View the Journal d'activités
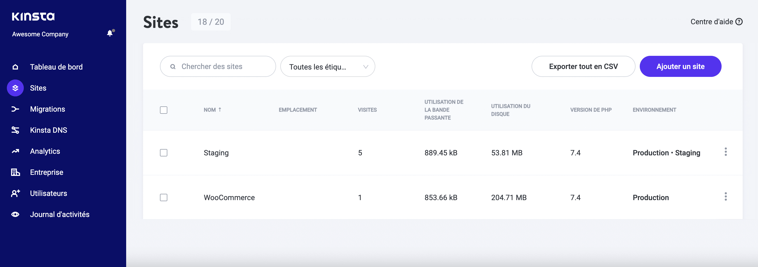Viewport: 758px width, 267px height. click(x=60, y=214)
